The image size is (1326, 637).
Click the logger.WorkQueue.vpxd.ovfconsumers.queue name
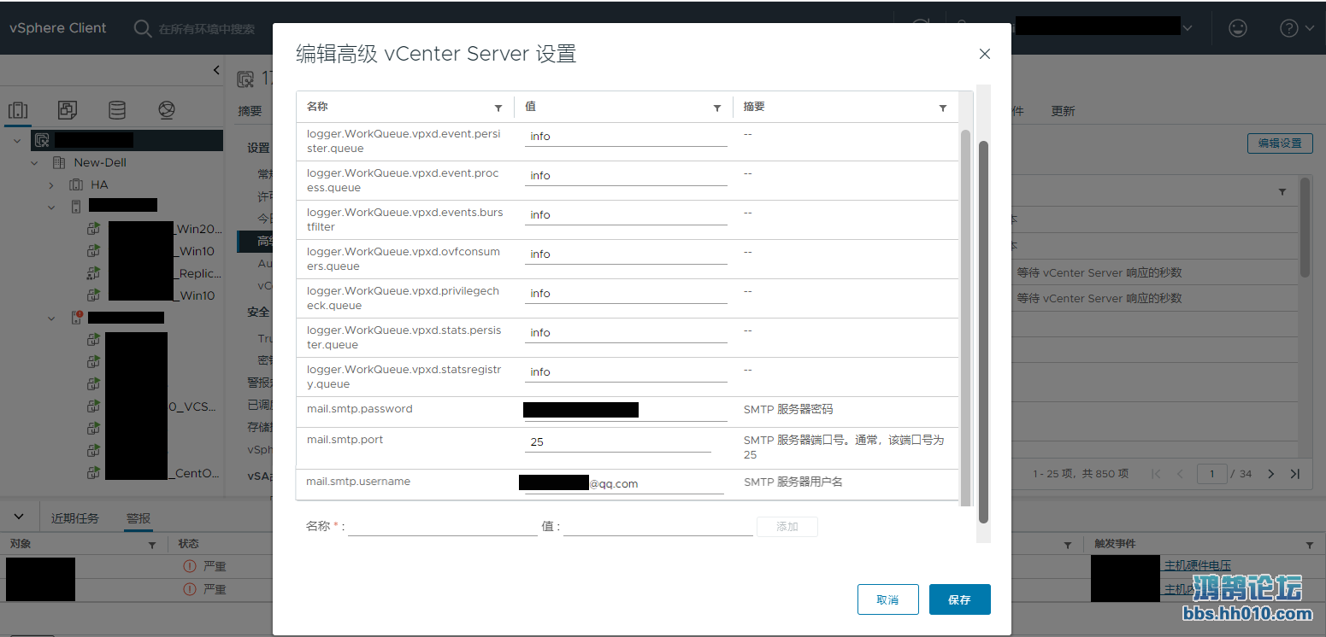(x=404, y=259)
